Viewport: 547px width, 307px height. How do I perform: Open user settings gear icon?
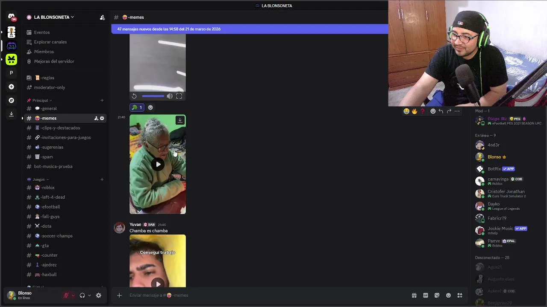point(99,295)
